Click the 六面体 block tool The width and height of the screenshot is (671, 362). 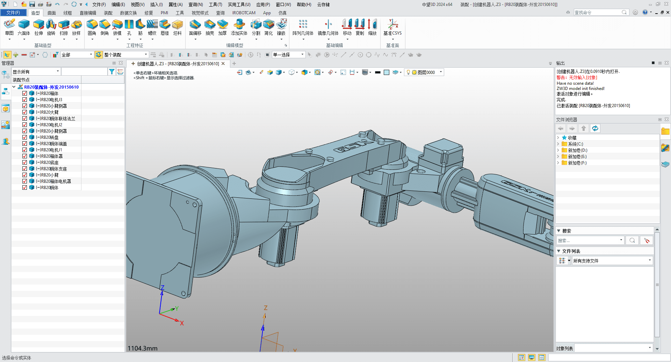(x=24, y=27)
